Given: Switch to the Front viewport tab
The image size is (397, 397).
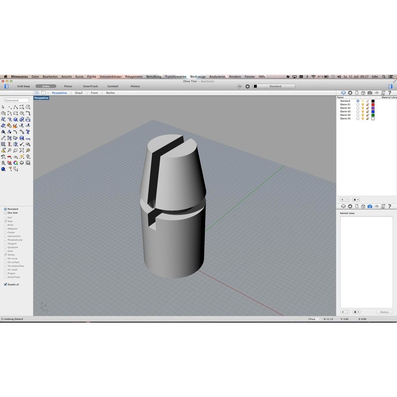Looking at the screenshot, I should 94,93.
